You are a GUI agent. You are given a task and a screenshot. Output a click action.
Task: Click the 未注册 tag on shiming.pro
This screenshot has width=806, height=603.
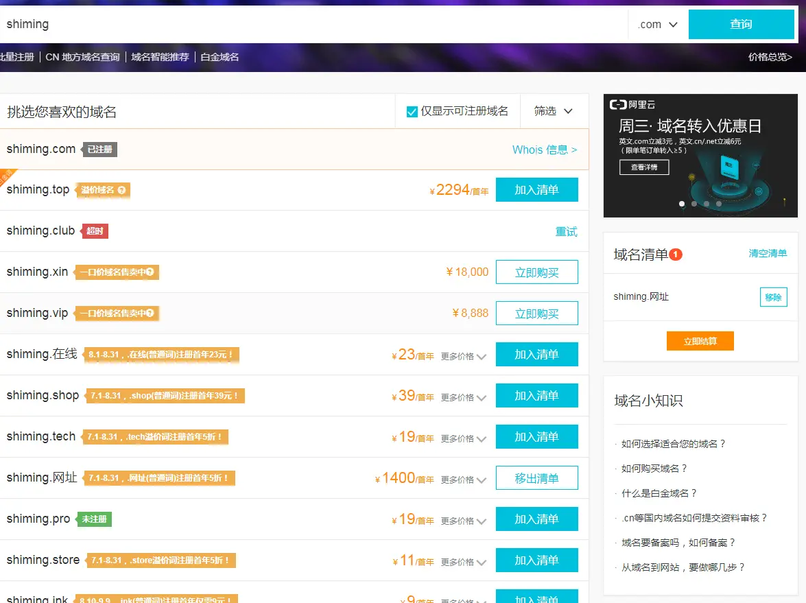94,519
